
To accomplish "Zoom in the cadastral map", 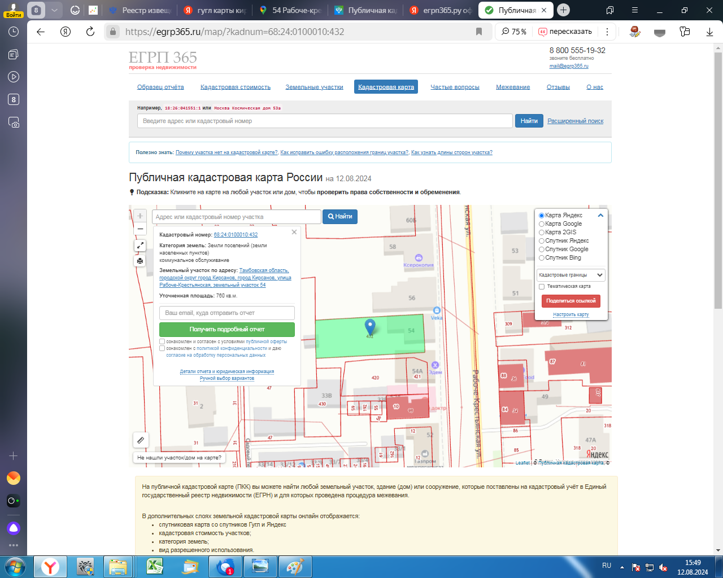I will pos(140,216).
